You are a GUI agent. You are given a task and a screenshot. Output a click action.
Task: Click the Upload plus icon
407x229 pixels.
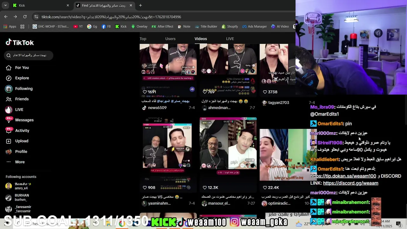(x=9, y=141)
